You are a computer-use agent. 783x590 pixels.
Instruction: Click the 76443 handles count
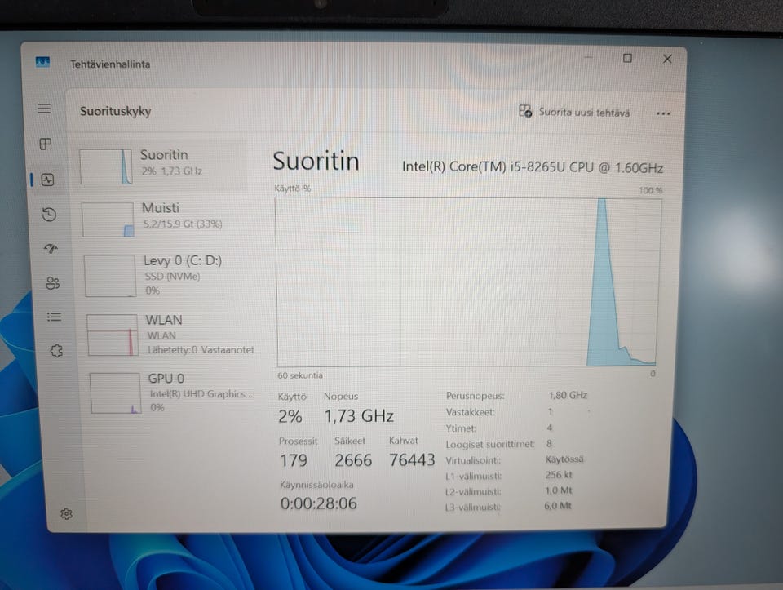[x=412, y=459]
